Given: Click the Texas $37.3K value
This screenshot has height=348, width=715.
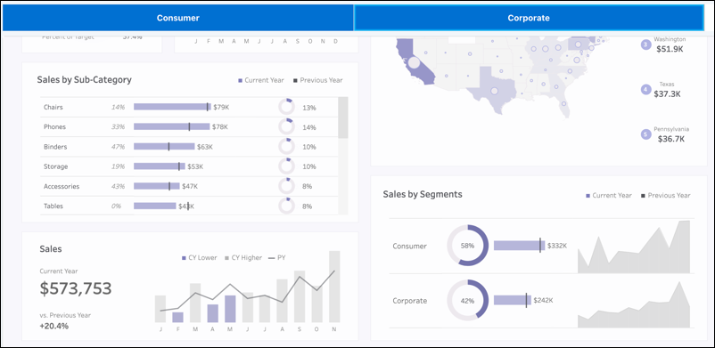Looking at the screenshot, I should click(667, 94).
